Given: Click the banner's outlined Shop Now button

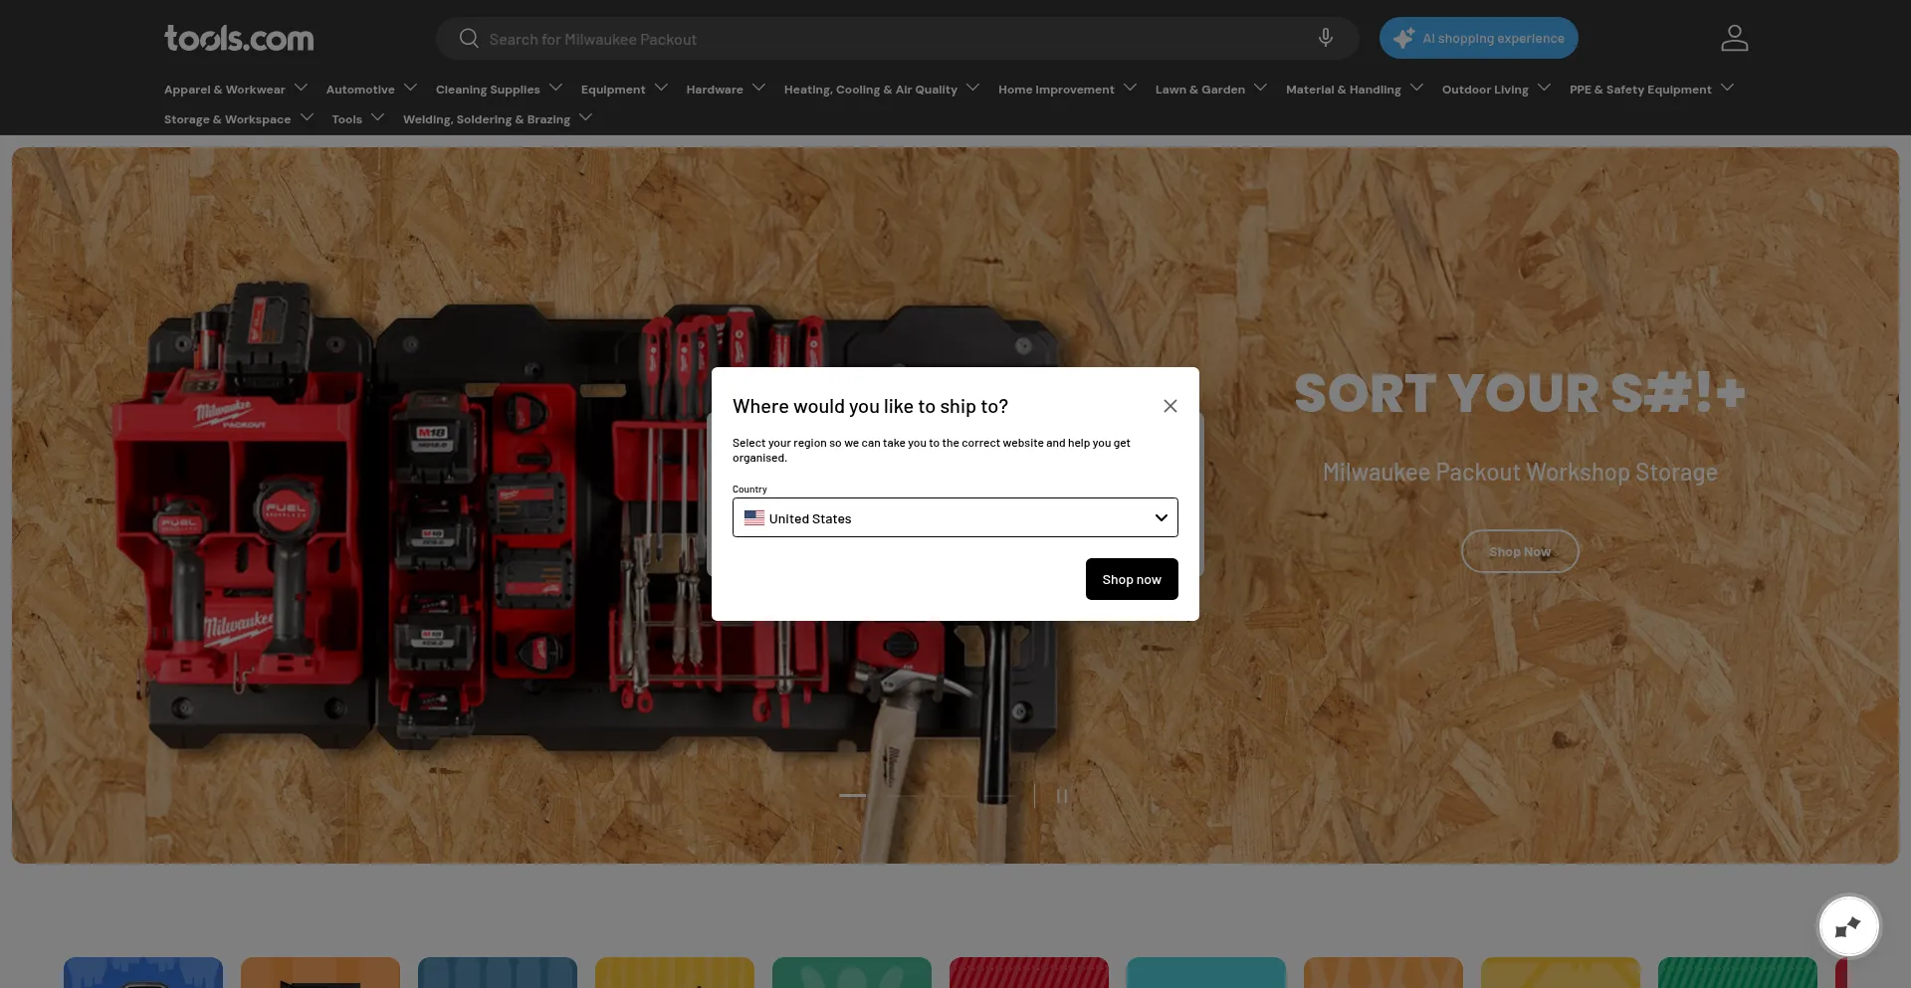Looking at the screenshot, I should coord(1519,551).
